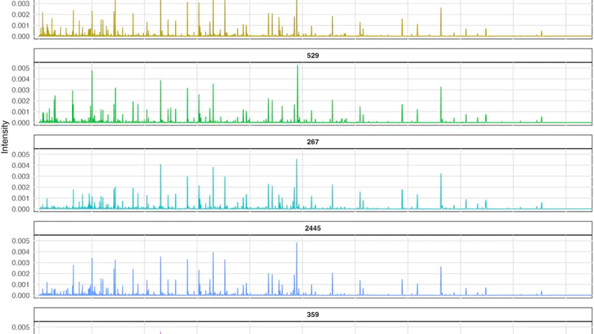Click the 0.004 tick label in the 529 panel
This screenshot has width=594, height=334.
pyautogui.click(x=21, y=79)
